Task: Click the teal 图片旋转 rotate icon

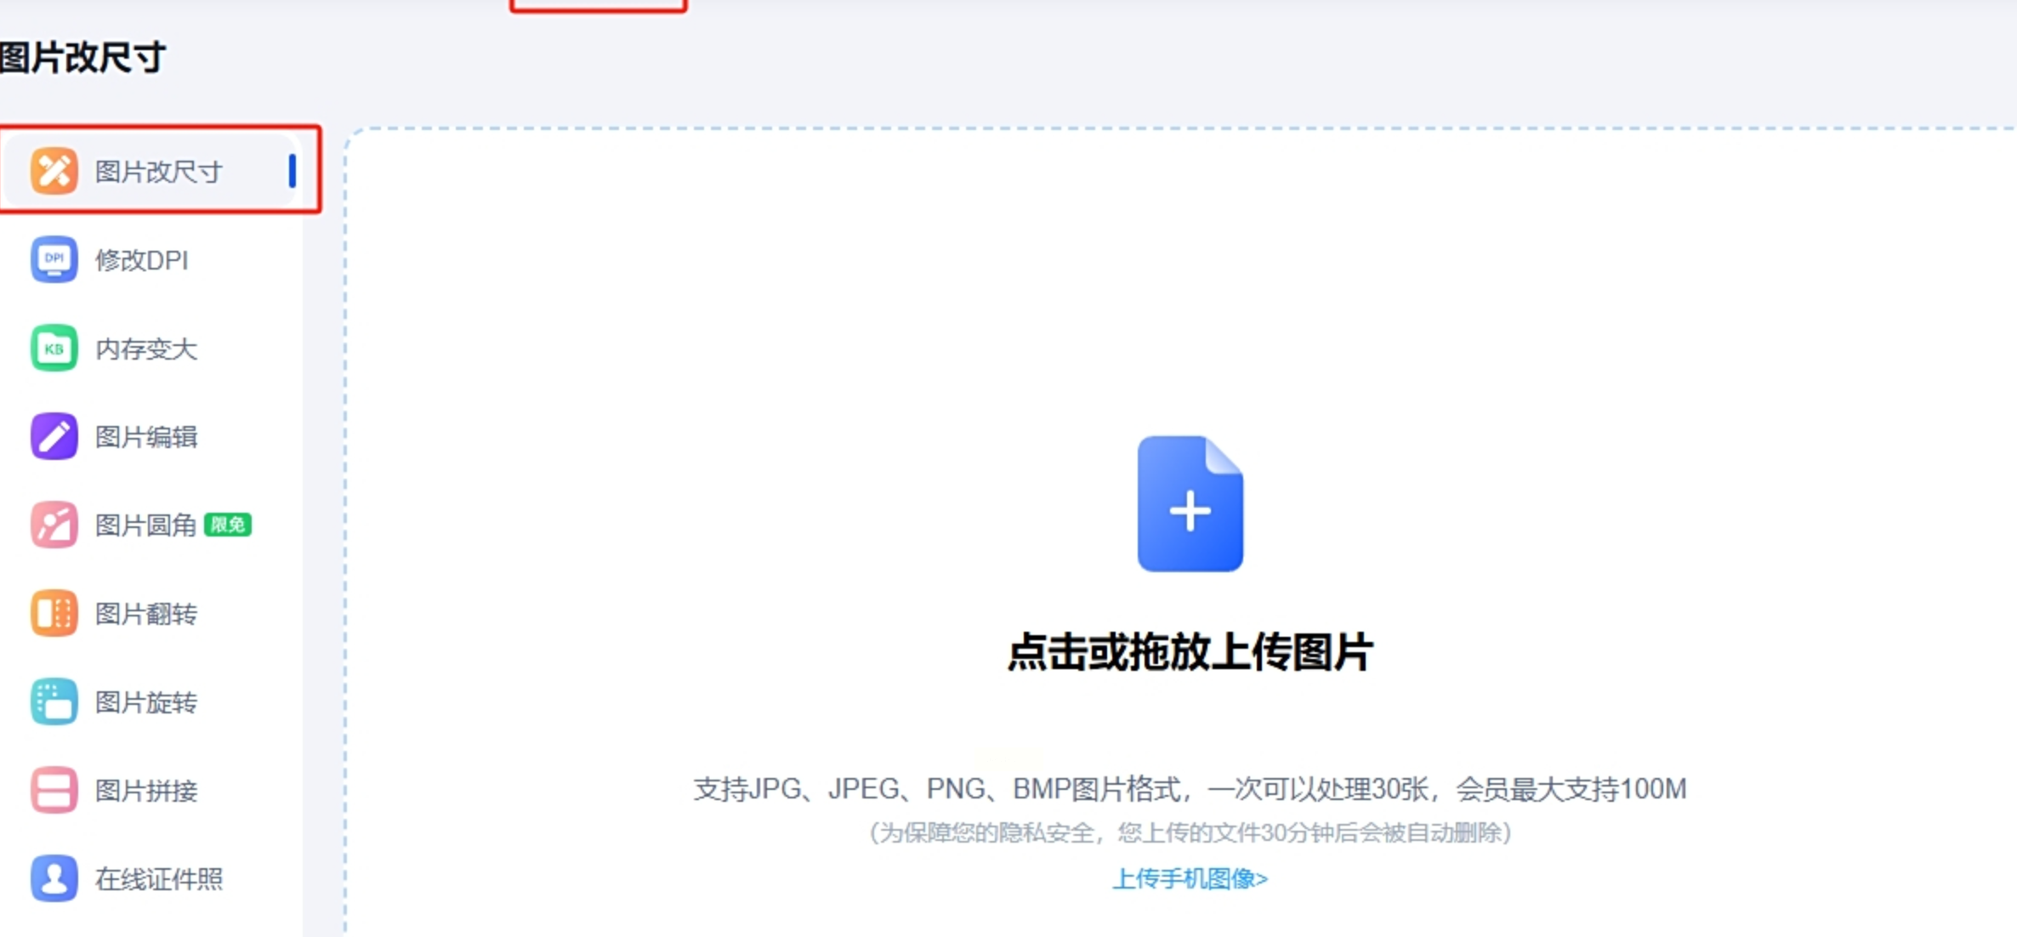Action: [x=54, y=701]
